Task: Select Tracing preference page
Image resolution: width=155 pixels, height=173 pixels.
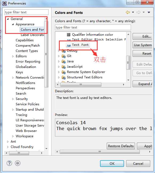Action: [21, 115]
